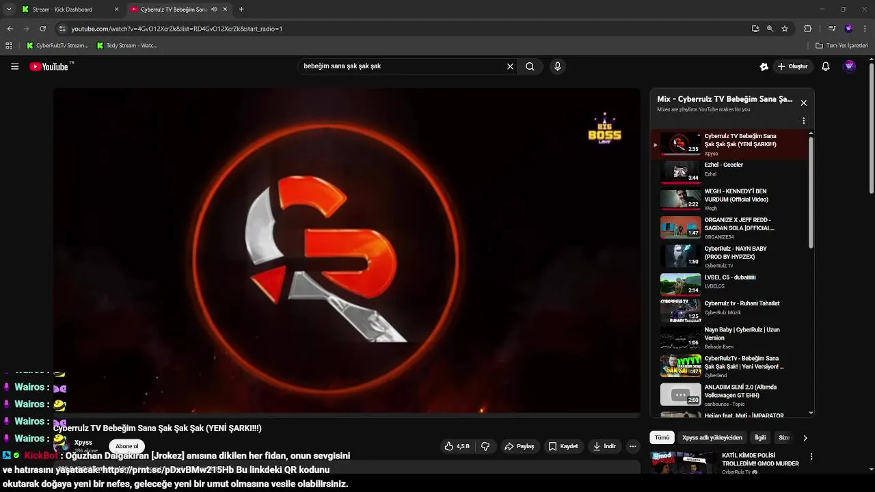Clear the search box with the X
This screenshot has width=875, height=492.
(x=510, y=66)
